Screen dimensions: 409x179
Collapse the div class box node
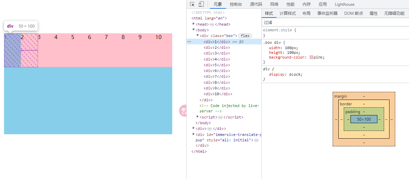click(x=197, y=35)
